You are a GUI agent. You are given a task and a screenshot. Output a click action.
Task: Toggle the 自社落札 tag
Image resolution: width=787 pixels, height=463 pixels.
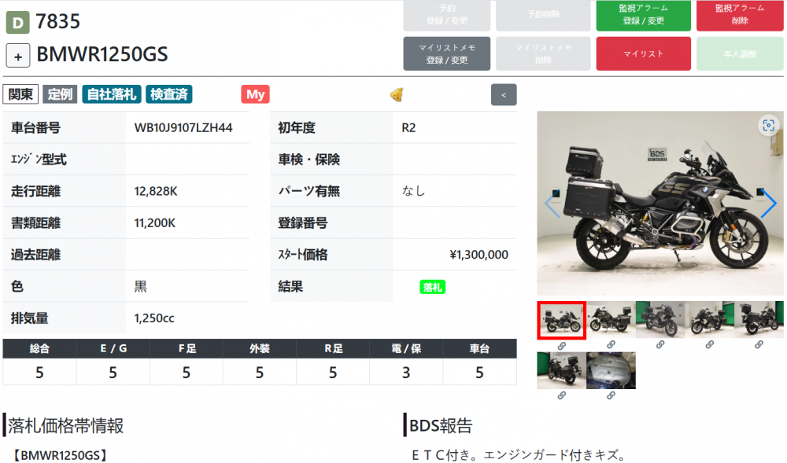click(111, 94)
